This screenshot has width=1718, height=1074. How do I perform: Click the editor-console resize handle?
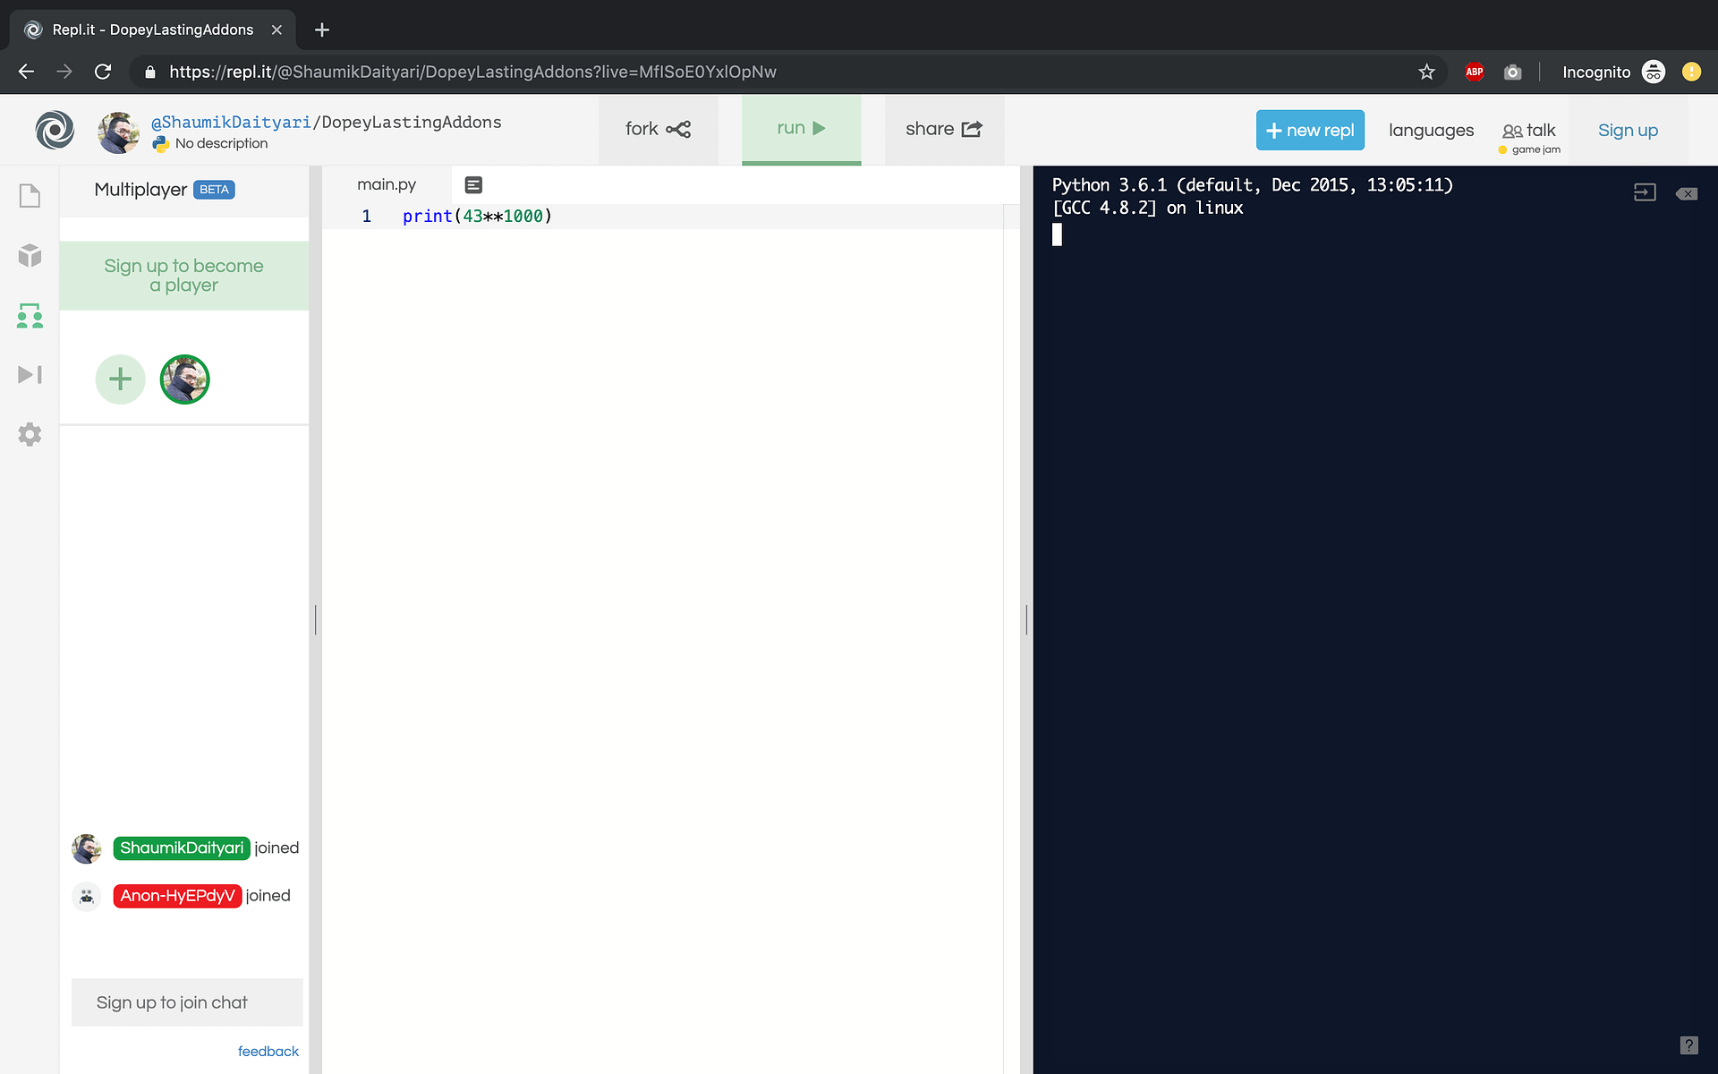click(1026, 619)
